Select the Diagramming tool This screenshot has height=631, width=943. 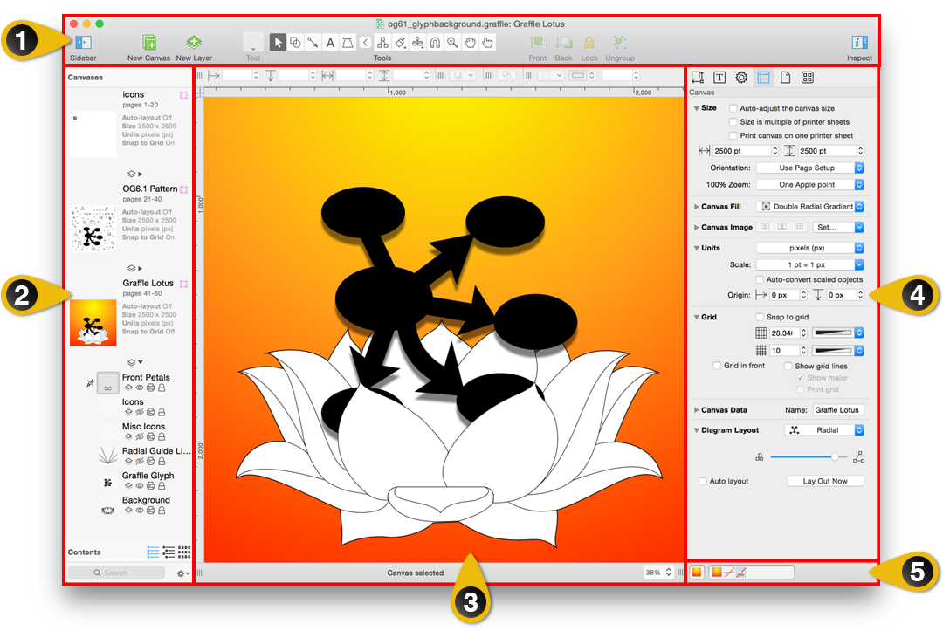point(382,42)
